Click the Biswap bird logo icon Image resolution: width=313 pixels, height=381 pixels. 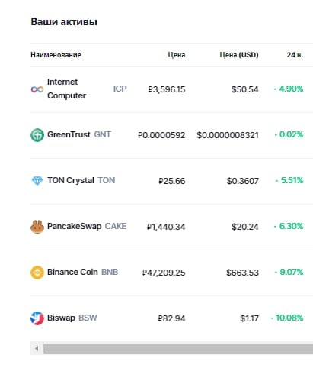pos(37,318)
